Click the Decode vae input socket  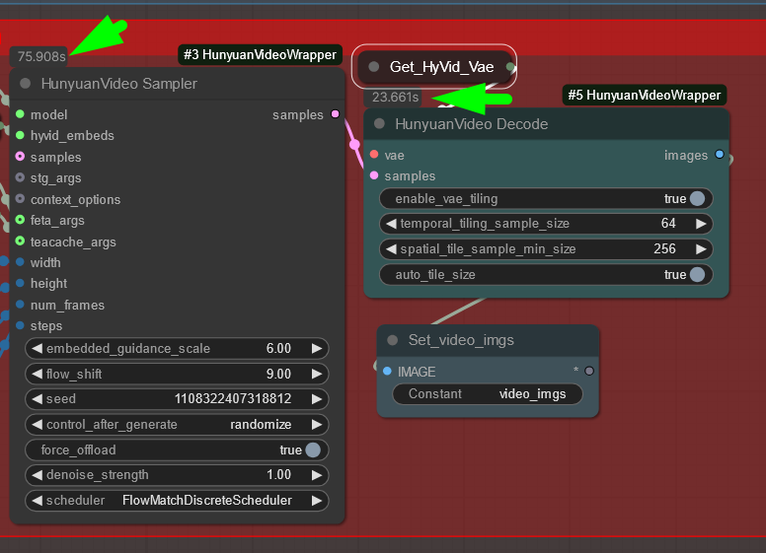point(374,155)
